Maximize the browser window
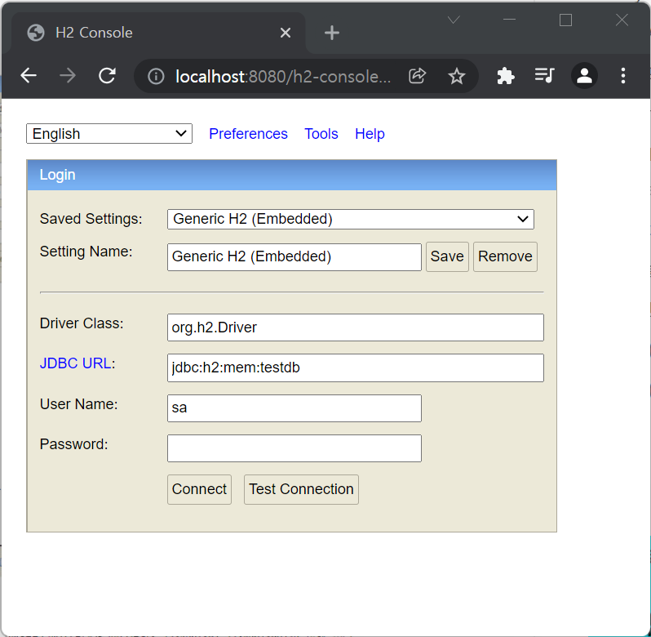The image size is (651, 637). (x=565, y=20)
